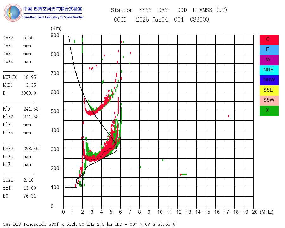285x228 pixels.
Task: Click the hmF1 parameter label
Action: (8, 156)
